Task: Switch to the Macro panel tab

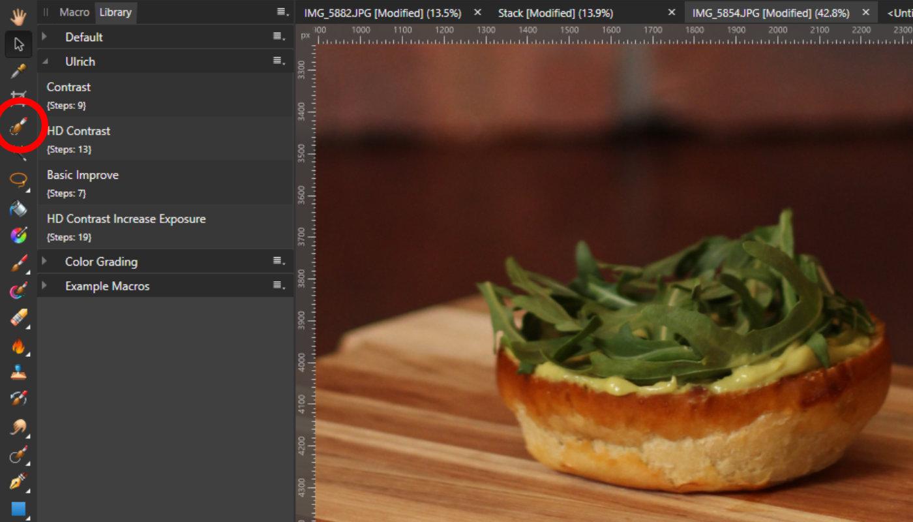Action: coord(74,12)
